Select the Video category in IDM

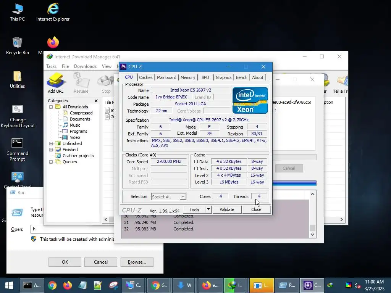pos(75,137)
